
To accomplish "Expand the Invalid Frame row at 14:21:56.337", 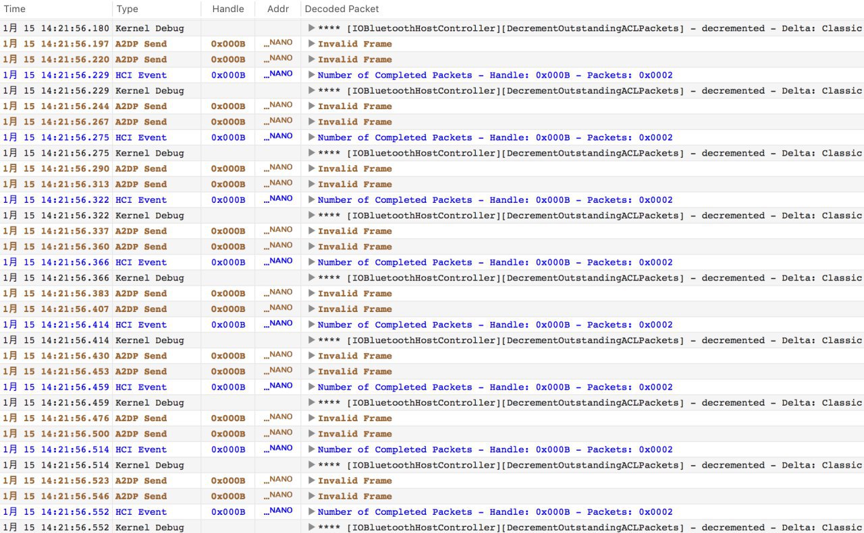I will tap(311, 231).
